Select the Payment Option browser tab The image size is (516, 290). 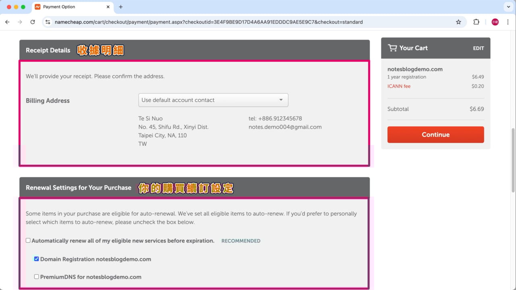pyautogui.click(x=69, y=7)
